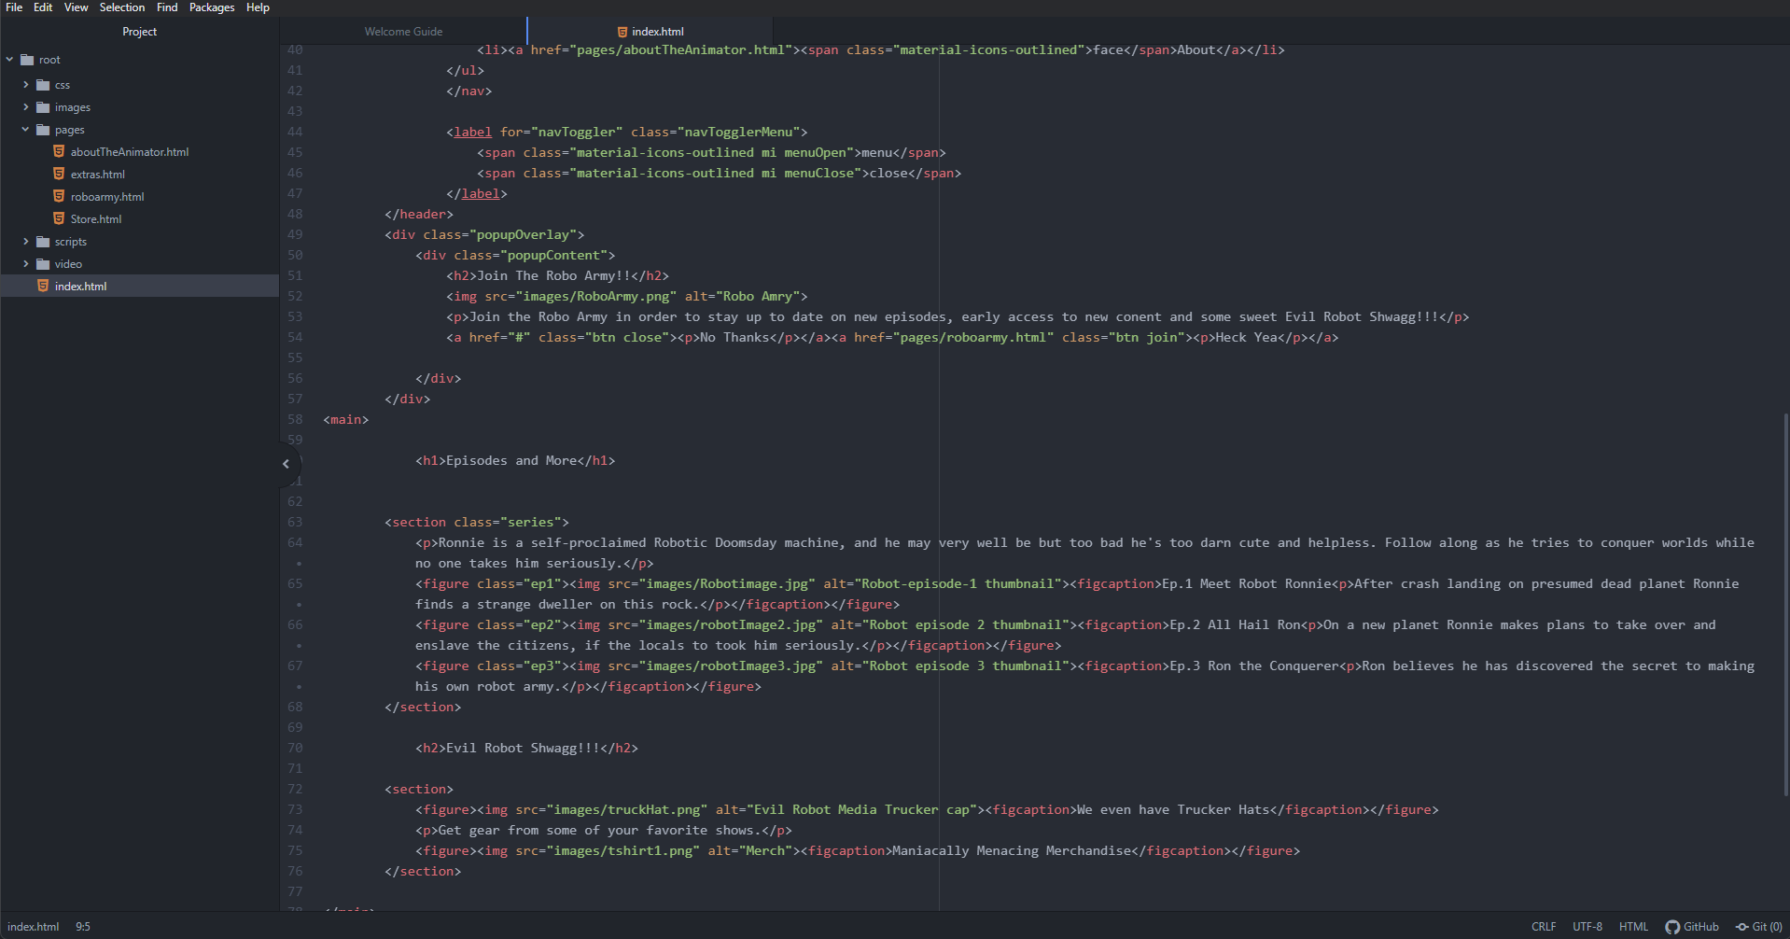Click the HTML icon beside aboutTheAnimator.html
1790x939 pixels.
point(59,151)
